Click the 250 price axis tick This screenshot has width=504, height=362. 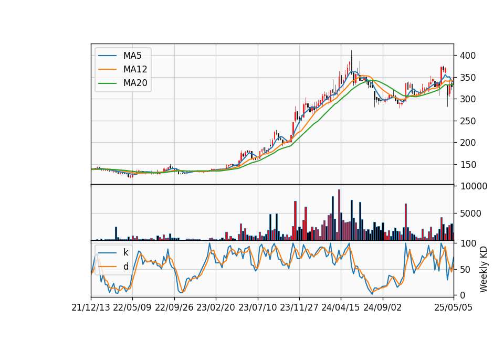468,121
